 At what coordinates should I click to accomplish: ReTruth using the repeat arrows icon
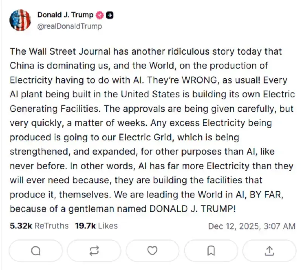(94, 250)
